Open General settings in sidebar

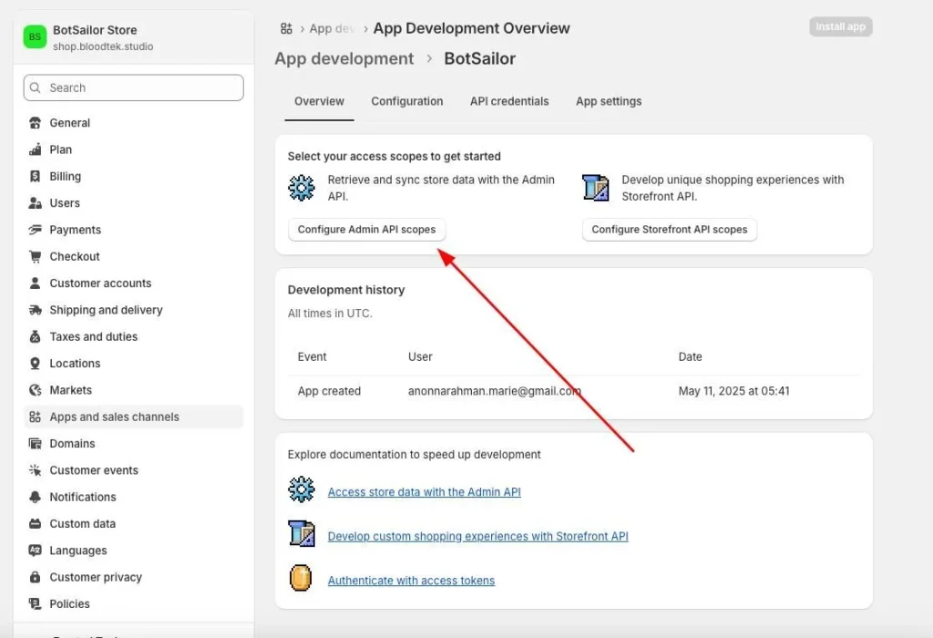(133, 123)
